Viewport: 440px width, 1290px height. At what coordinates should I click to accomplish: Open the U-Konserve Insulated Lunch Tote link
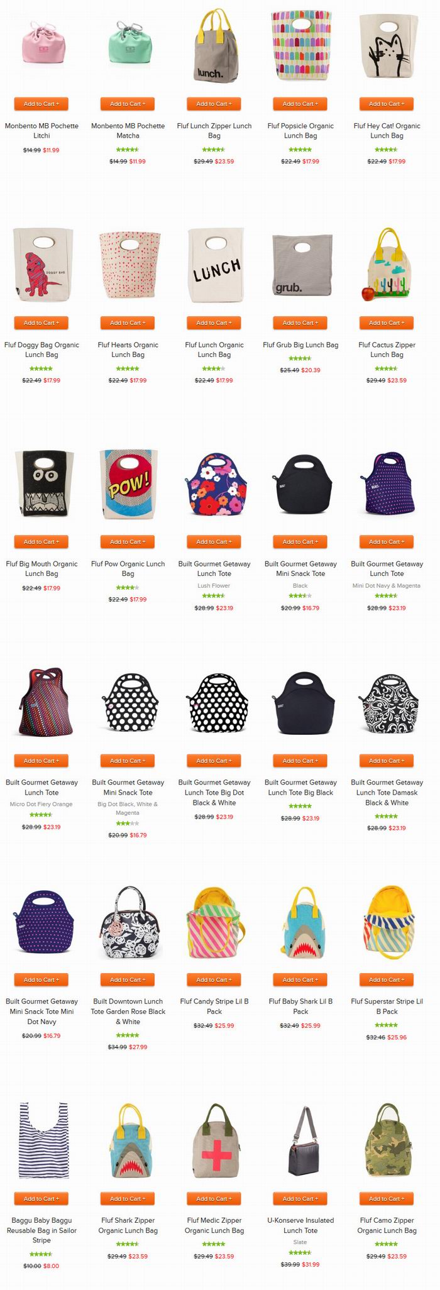[300, 1225]
